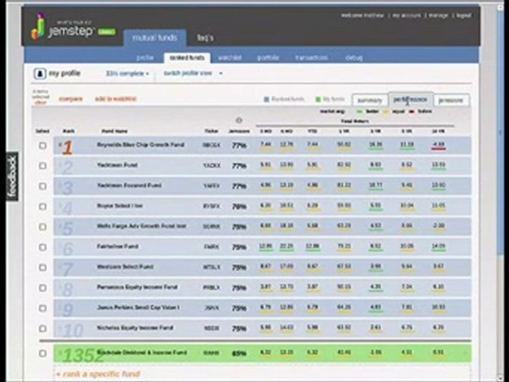Click the compare link
The width and height of the screenshot is (509, 382).
pos(71,99)
